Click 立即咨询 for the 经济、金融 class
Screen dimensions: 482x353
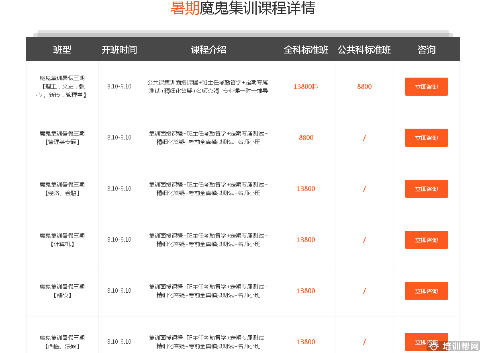pos(426,189)
